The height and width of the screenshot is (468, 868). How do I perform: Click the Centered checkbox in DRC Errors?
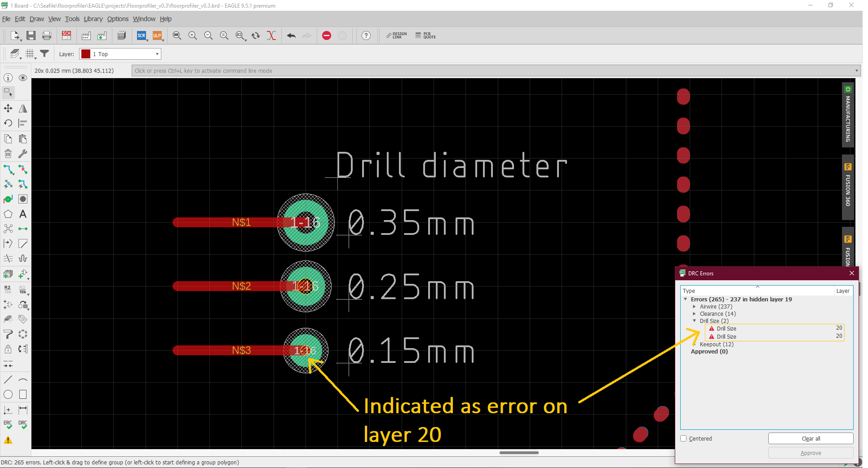tap(684, 439)
